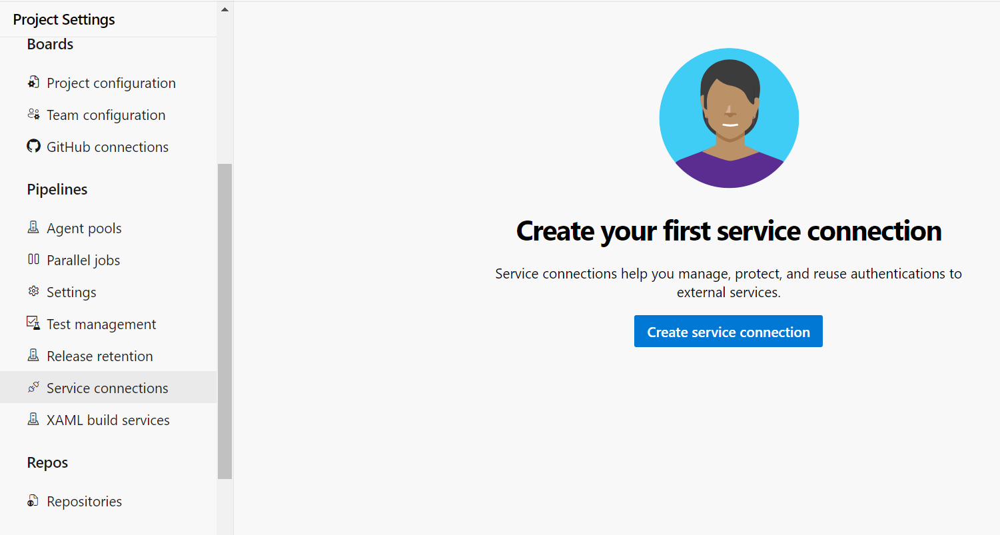This screenshot has height=535, width=1000.
Task: Click the Settings gear icon under Pipelines
Action: [33, 292]
